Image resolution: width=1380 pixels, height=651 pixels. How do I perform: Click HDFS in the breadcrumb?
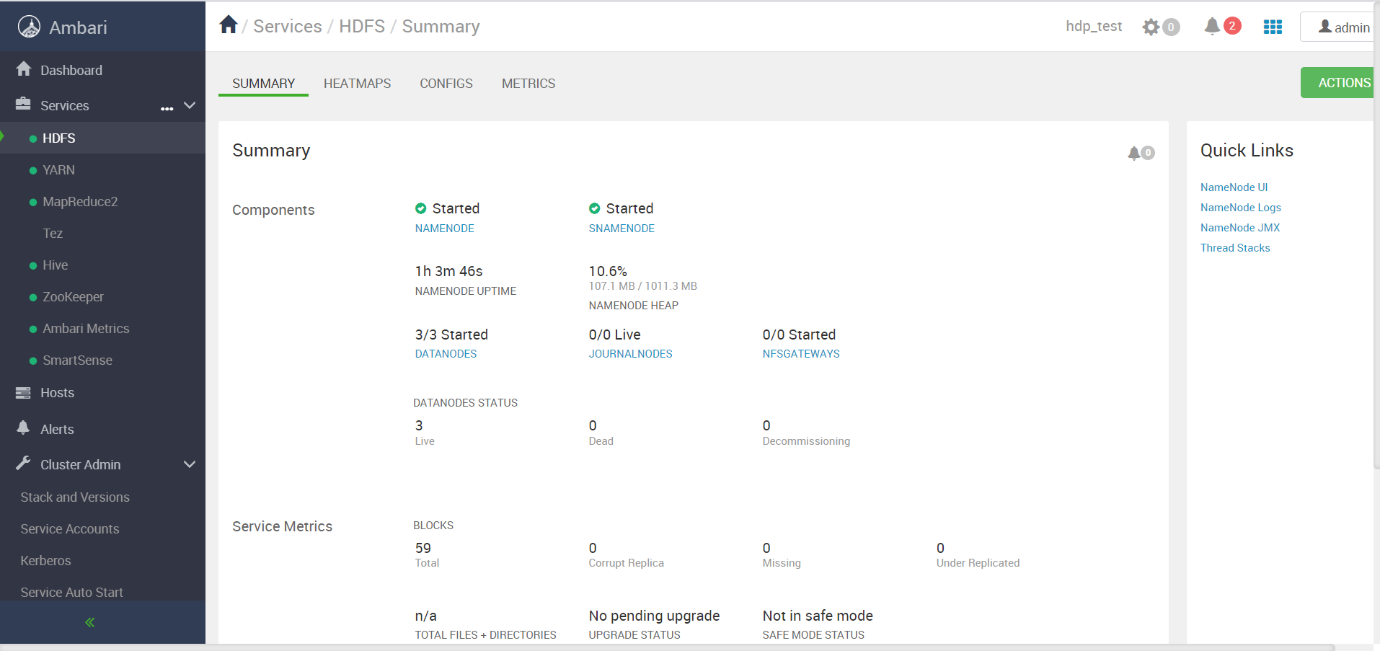tap(362, 27)
